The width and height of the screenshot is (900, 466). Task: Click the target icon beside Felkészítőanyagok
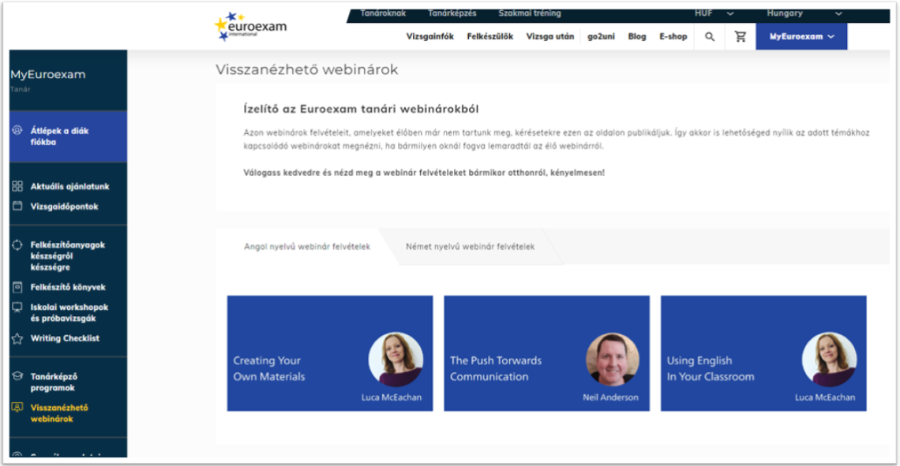(18, 244)
